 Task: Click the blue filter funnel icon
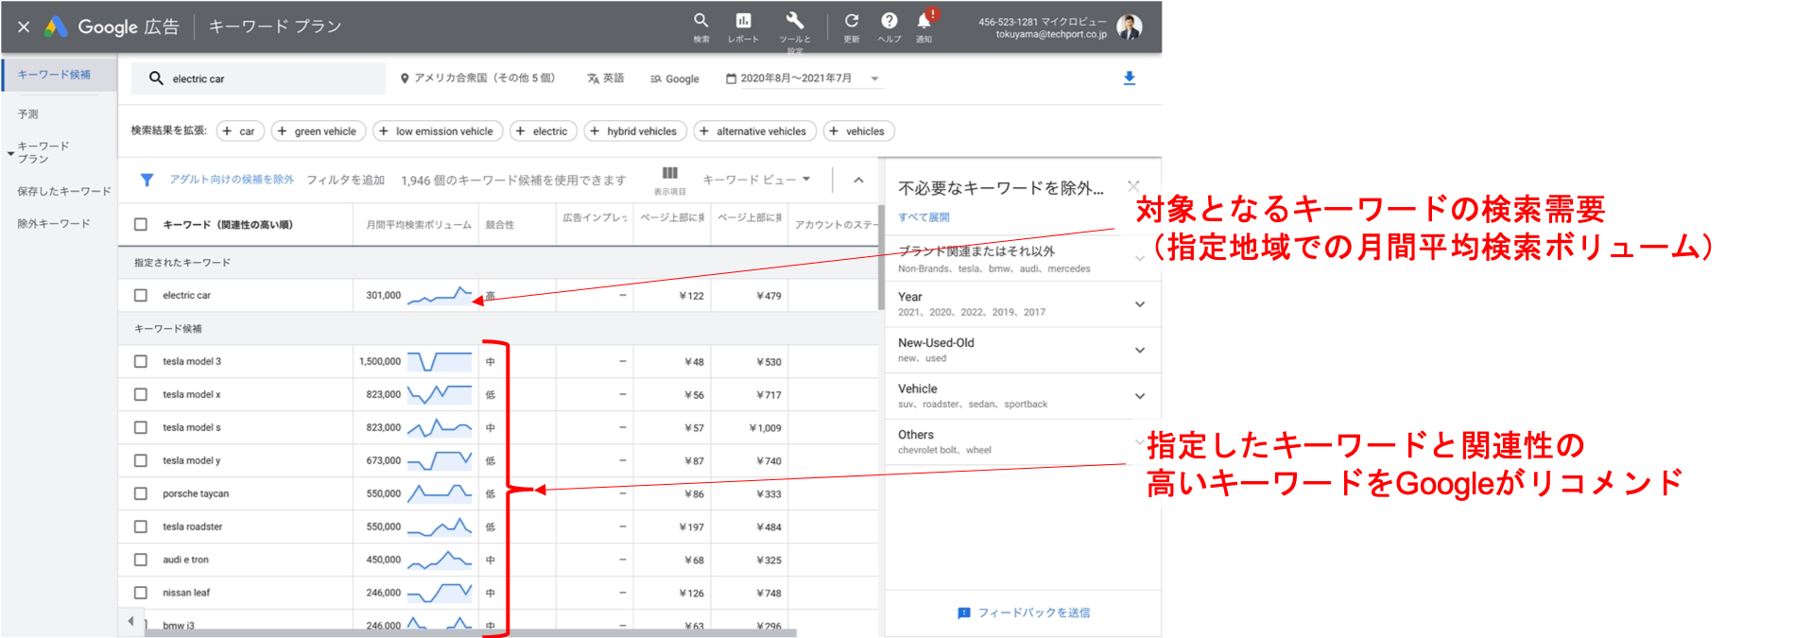pos(147,180)
